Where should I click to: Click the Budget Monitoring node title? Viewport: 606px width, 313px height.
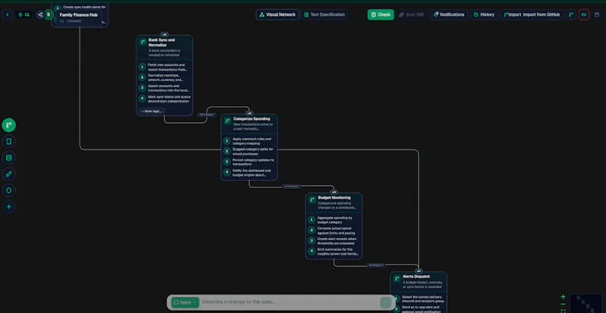pyautogui.click(x=334, y=198)
